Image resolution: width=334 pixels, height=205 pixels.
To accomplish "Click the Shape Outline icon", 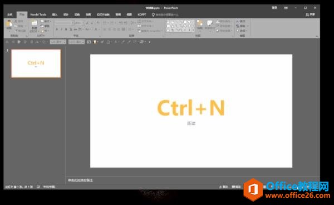I will coord(218,26).
